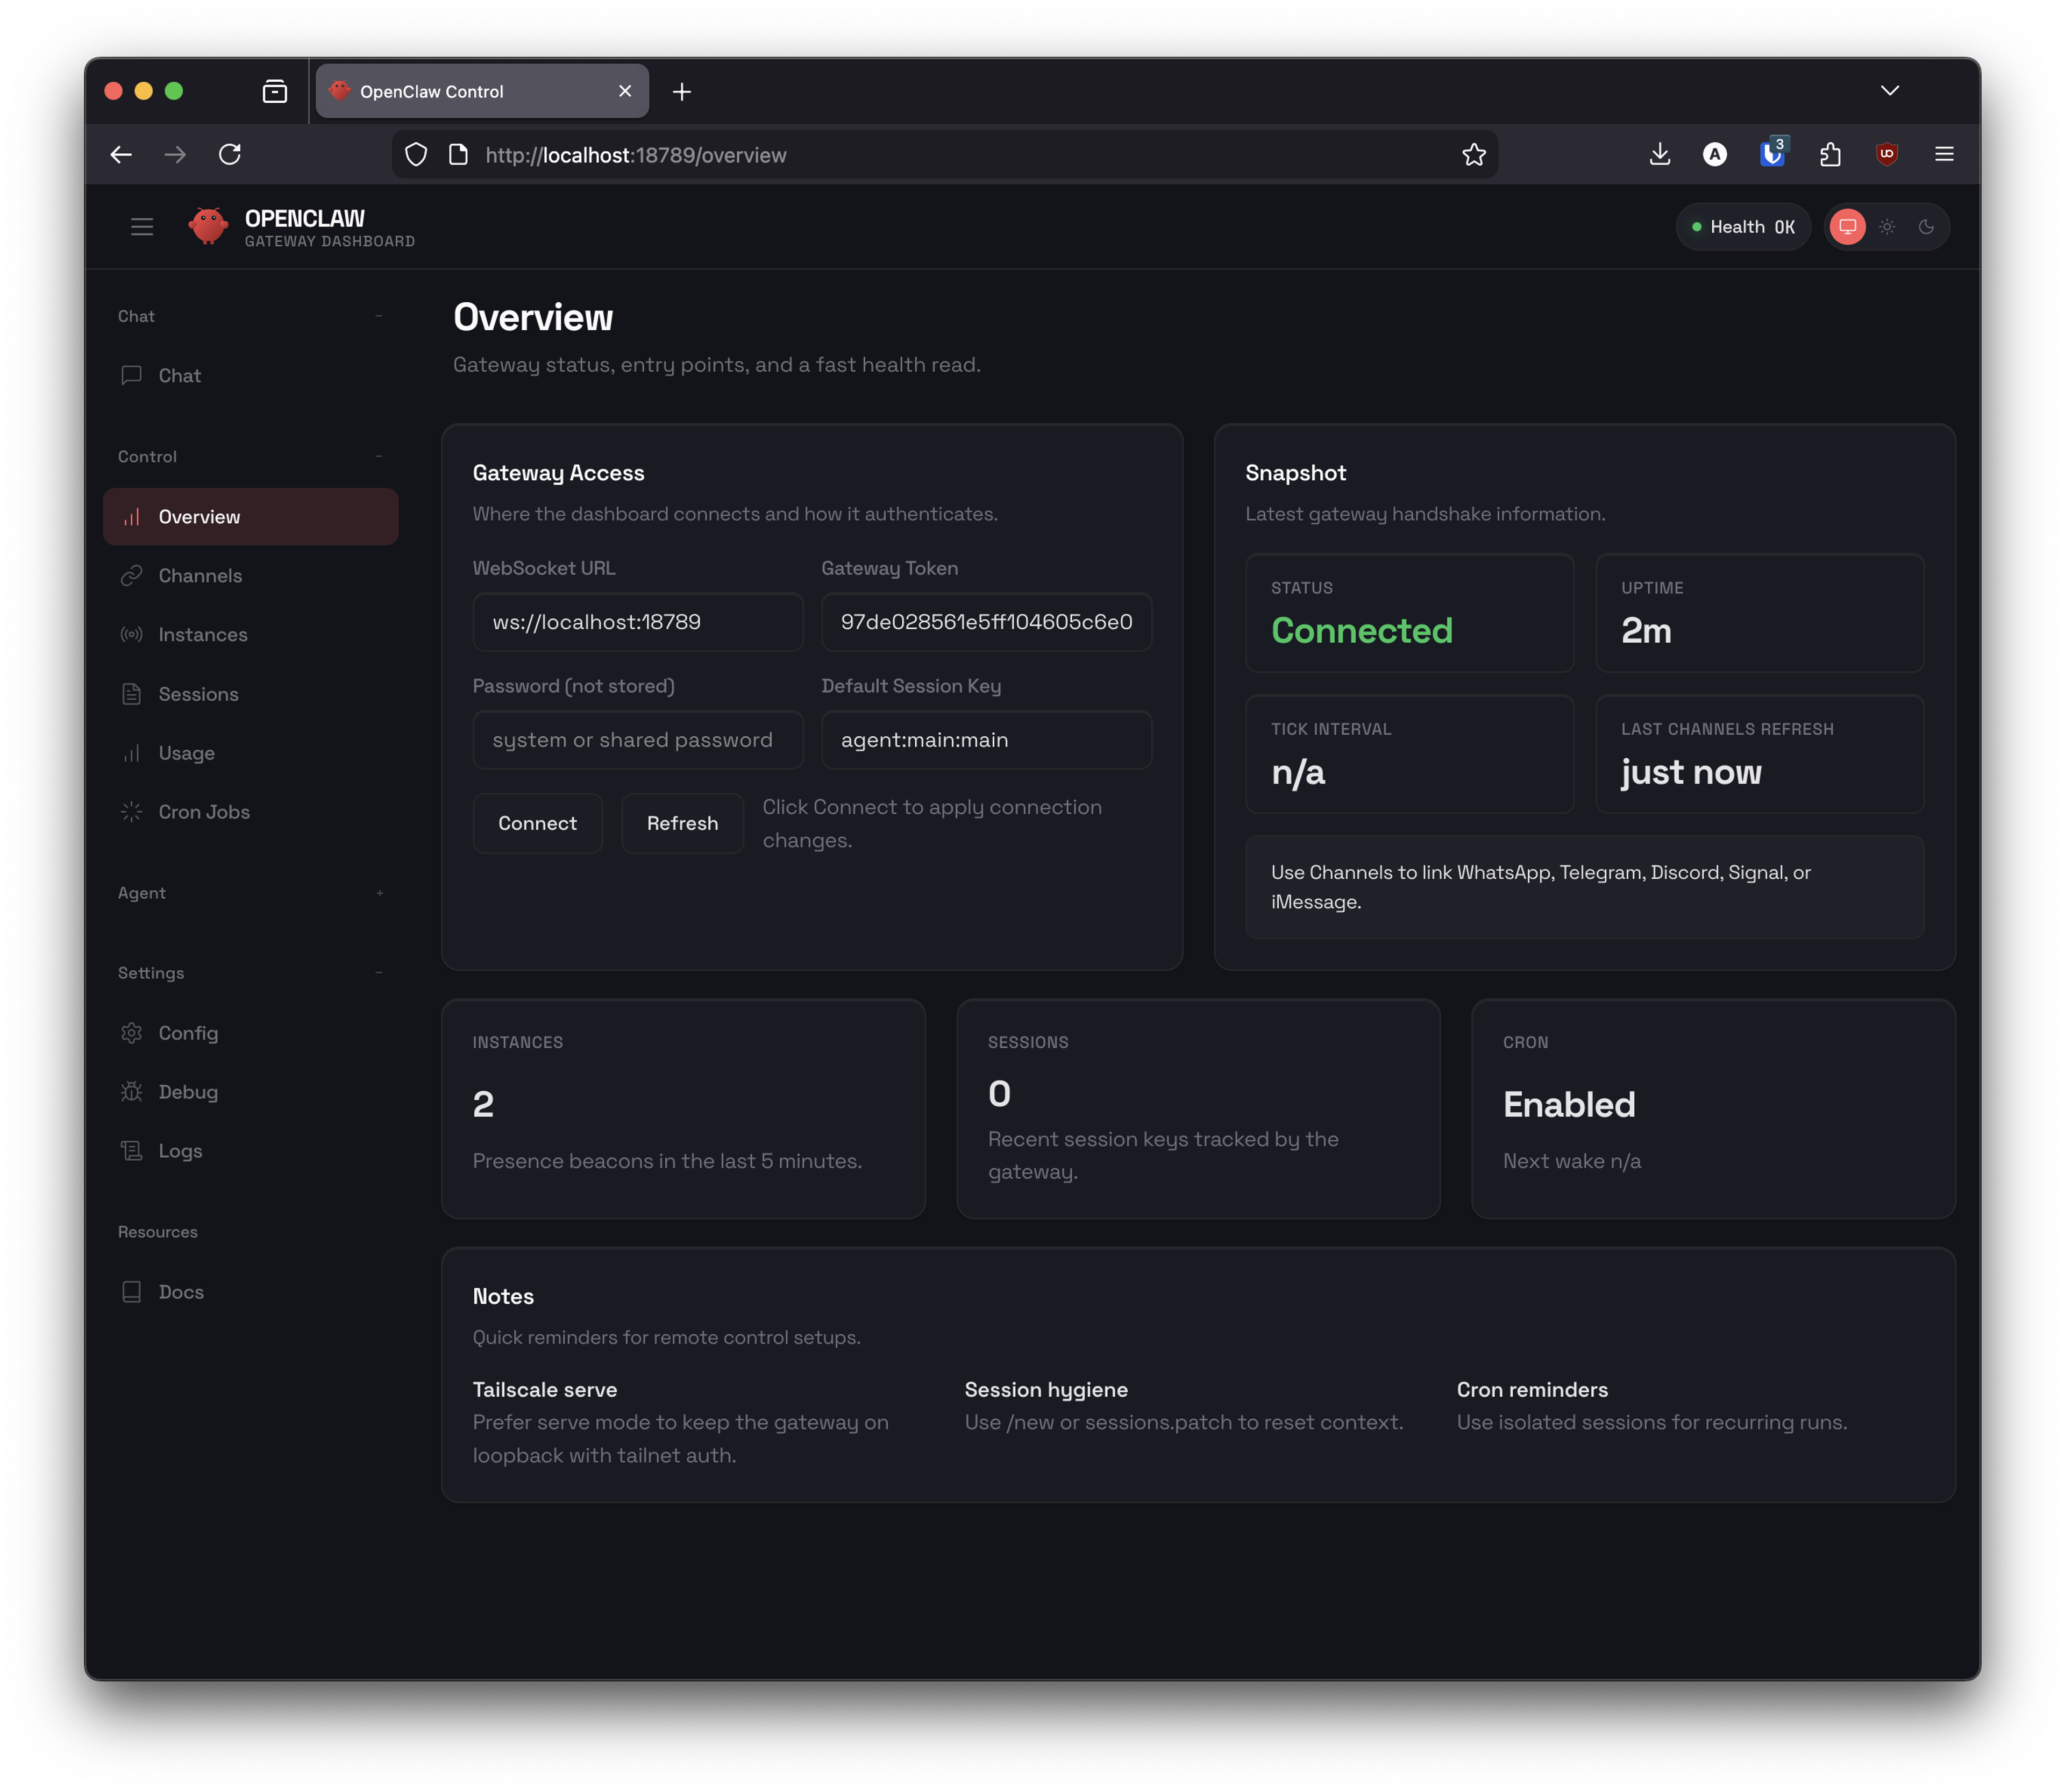2065x1792 pixels.
Task: Open Cron Jobs in sidebar
Action: tap(251, 812)
